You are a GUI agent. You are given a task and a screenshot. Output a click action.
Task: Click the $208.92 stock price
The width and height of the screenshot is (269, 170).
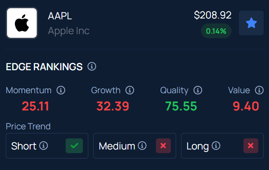[x=212, y=15]
